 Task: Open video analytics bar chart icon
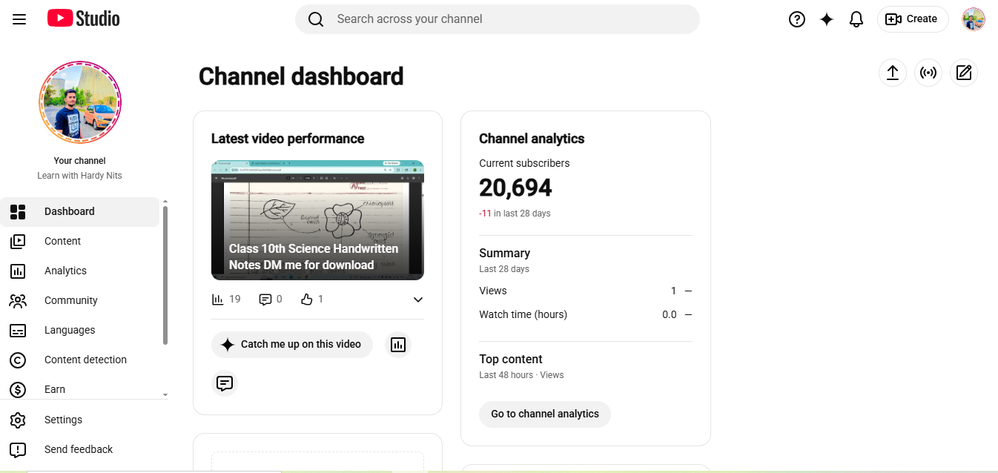(398, 345)
